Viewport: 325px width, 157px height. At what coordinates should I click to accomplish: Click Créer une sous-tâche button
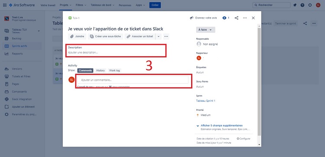(105, 36)
